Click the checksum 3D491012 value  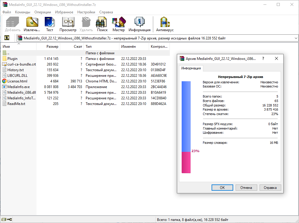pyautogui.click(x=158, y=64)
